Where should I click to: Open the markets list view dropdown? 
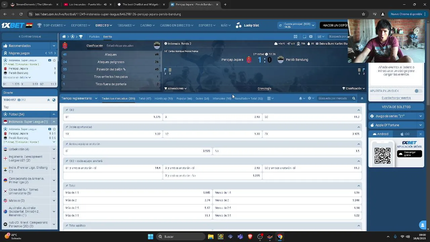(x=270, y=98)
